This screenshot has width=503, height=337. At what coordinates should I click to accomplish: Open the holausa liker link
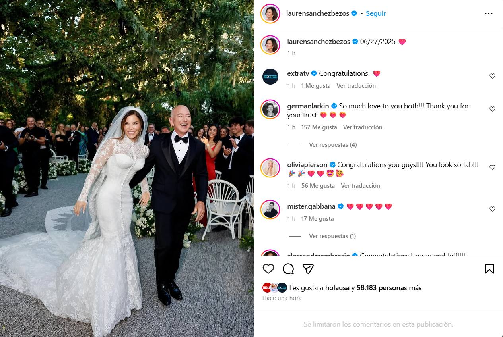click(337, 288)
